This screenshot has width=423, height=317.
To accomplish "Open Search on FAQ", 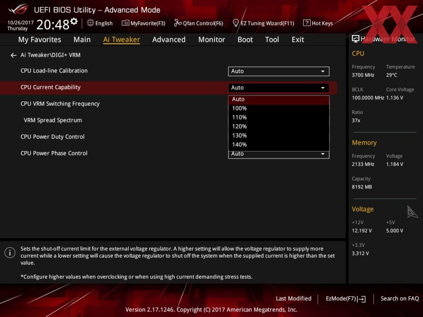I will click(x=400, y=298).
